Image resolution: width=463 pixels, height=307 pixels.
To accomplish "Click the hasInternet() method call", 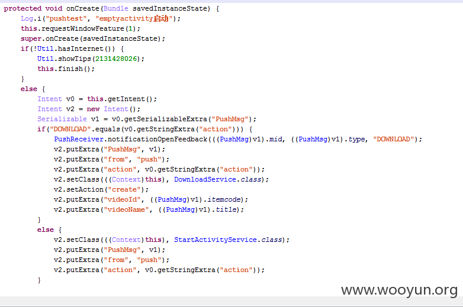I will (x=86, y=49).
